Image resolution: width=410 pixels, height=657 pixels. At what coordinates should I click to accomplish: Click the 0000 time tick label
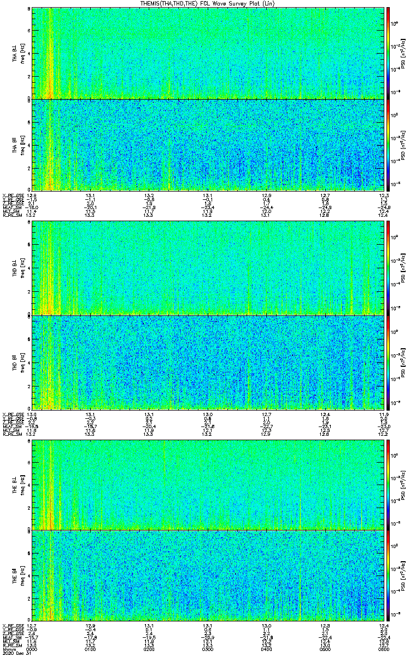[32, 650]
